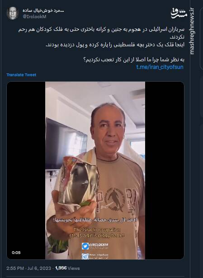Image resolution: width=203 pixels, height=278 pixels.
Task: Click the 1,956 Views counter
Action: [x=67, y=268]
